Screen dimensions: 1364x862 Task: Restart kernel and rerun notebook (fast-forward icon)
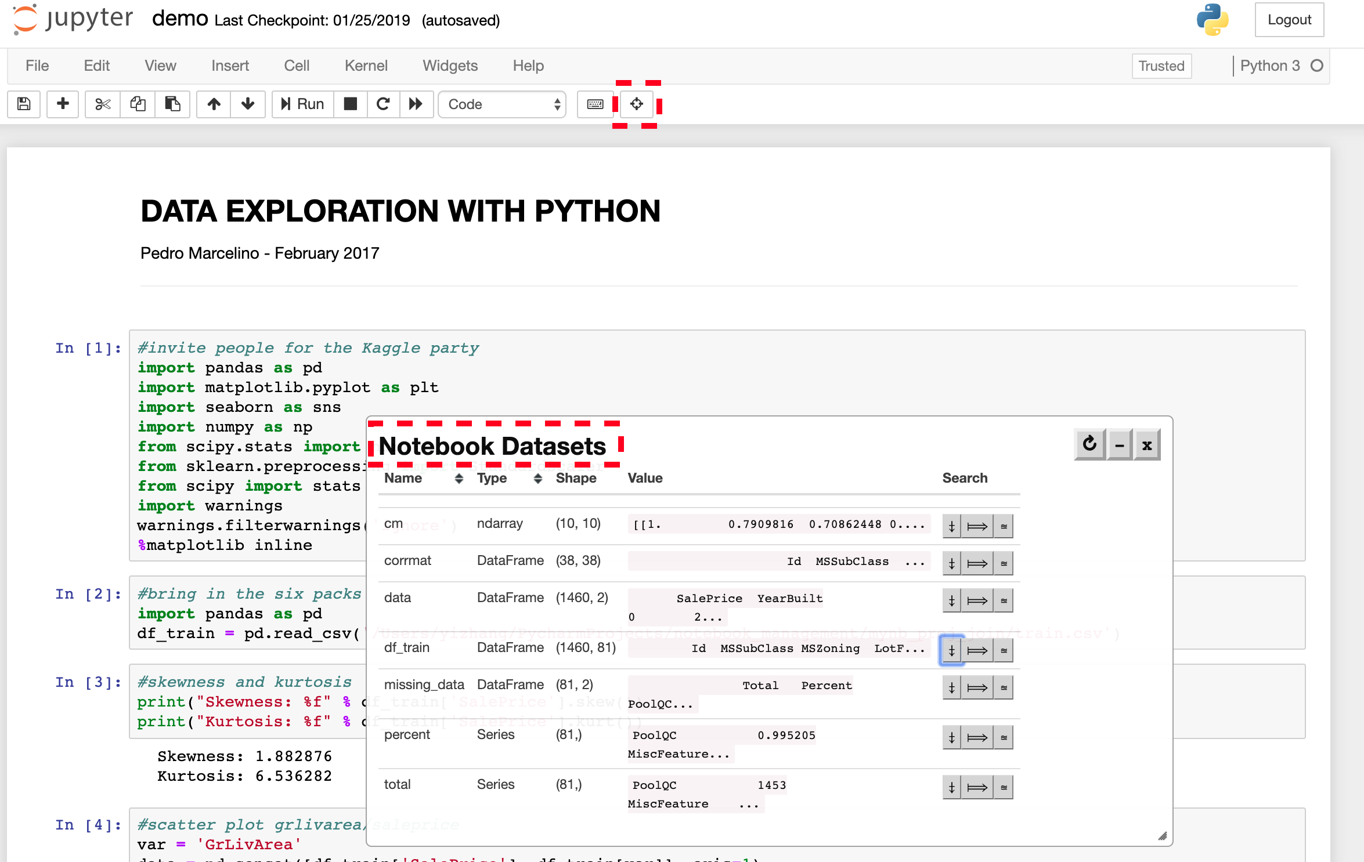click(416, 104)
